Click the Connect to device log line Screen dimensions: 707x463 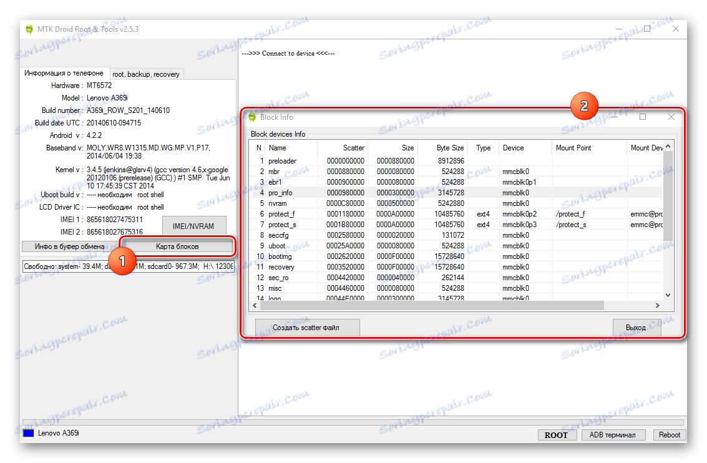coord(288,53)
